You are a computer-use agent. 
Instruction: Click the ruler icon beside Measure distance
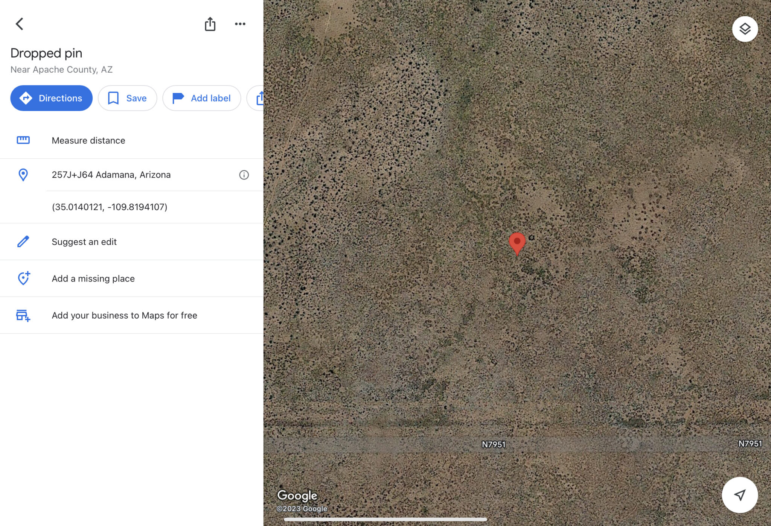click(23, 140)
